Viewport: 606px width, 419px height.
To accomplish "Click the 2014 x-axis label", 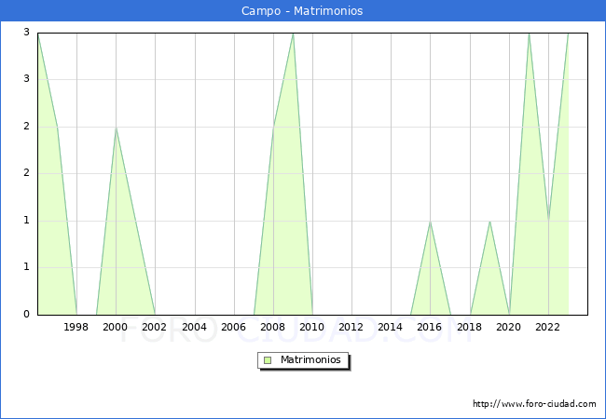I will (x=391, y=327).
